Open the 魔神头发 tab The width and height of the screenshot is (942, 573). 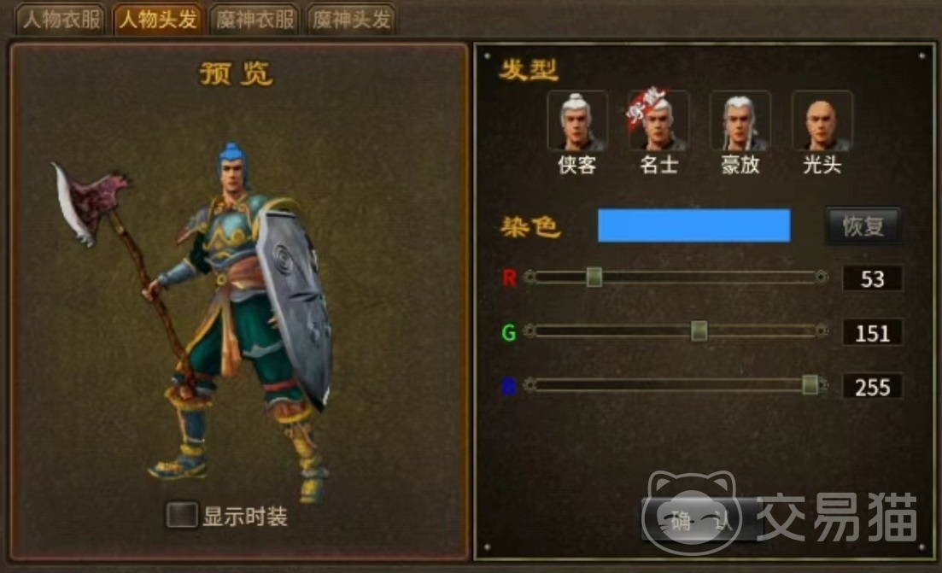pyautogui.click(x=352, y=20)
